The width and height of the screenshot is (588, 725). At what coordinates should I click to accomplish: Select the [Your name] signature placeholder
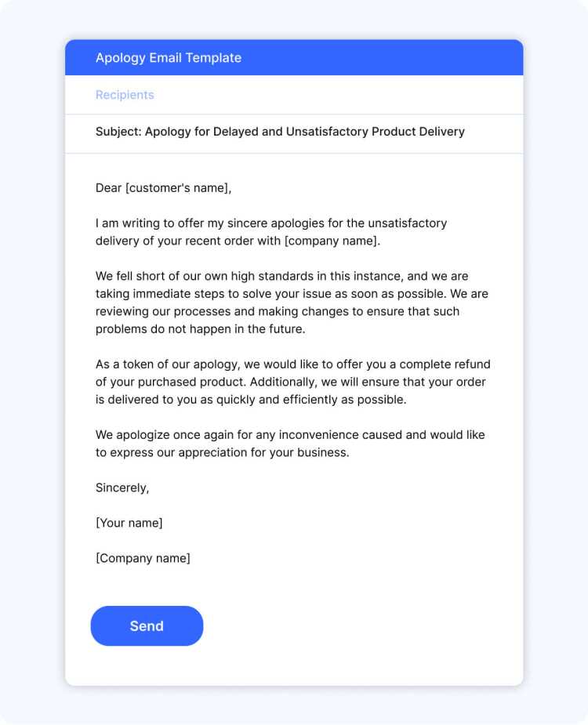(129, 523)
